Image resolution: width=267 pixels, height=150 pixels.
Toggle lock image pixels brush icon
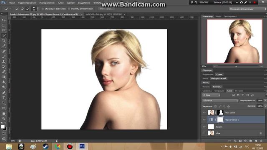coord(220,106)
